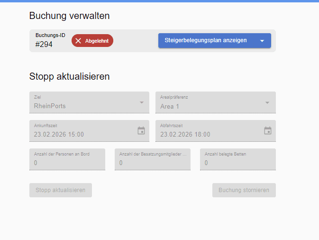Click the X icon in Abgelehnt badge
Viewport: 319px width, 240px height.
(x=78, y=41)
